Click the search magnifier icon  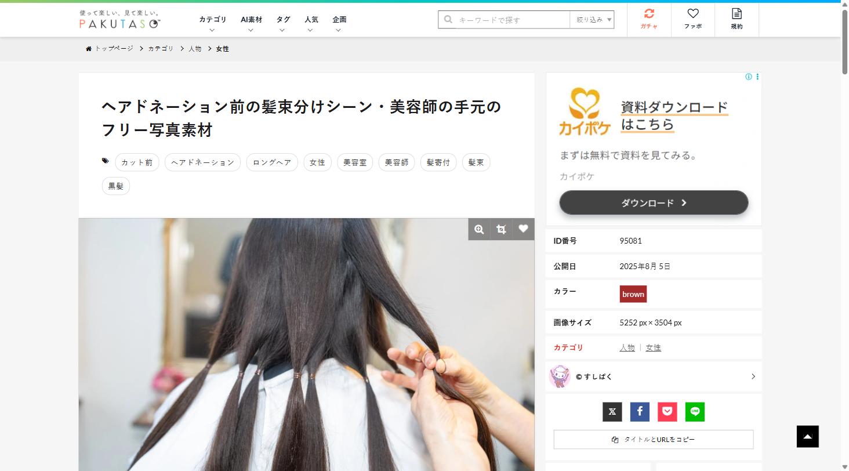[448, 19]
